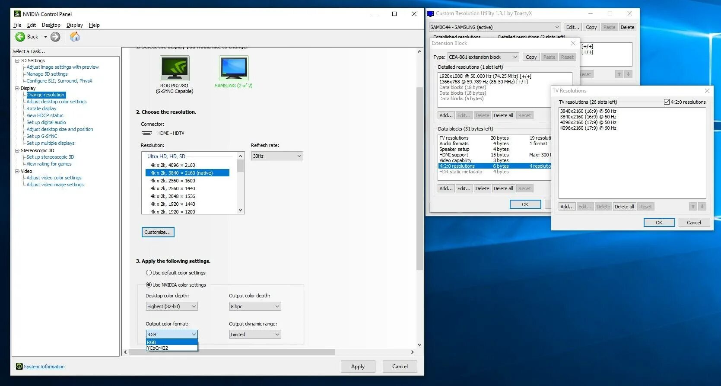The image size is (721, 386).
Task: Click Edit... under Data blocks list
Action: [464, 188]
